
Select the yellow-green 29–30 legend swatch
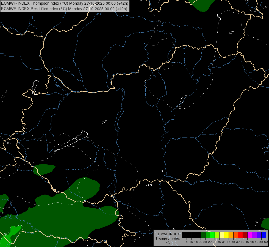click(x=217, y=235)
